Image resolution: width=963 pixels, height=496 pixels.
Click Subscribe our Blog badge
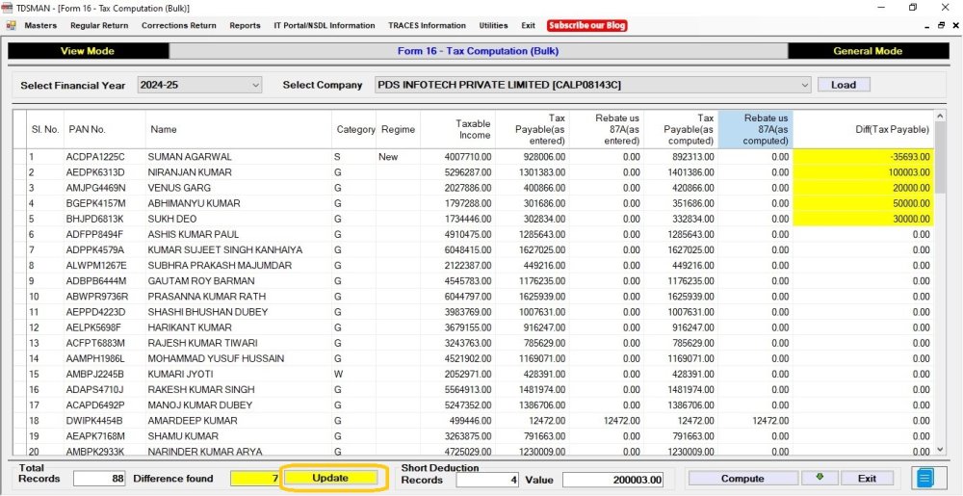[x=587, y=26]
